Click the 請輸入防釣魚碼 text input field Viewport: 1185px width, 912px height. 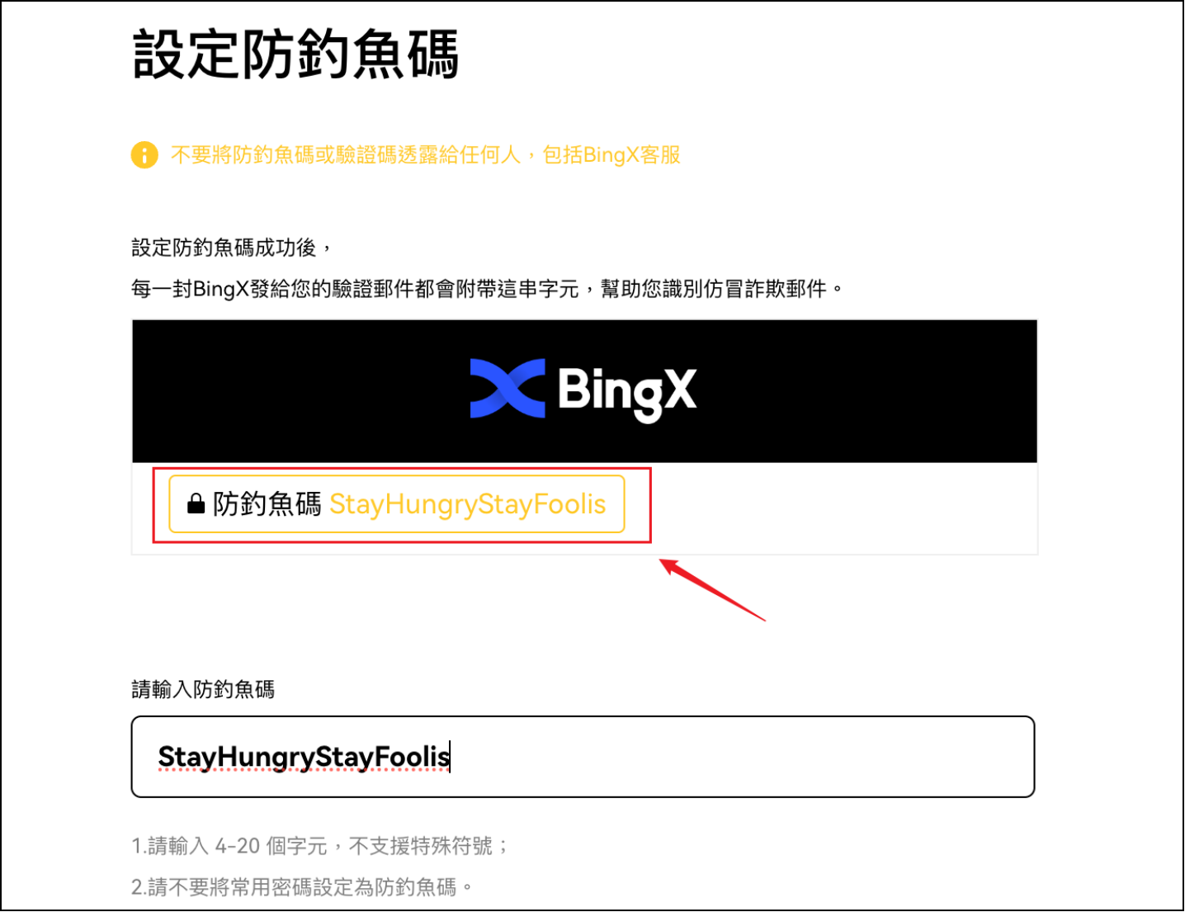click(583, 757)
